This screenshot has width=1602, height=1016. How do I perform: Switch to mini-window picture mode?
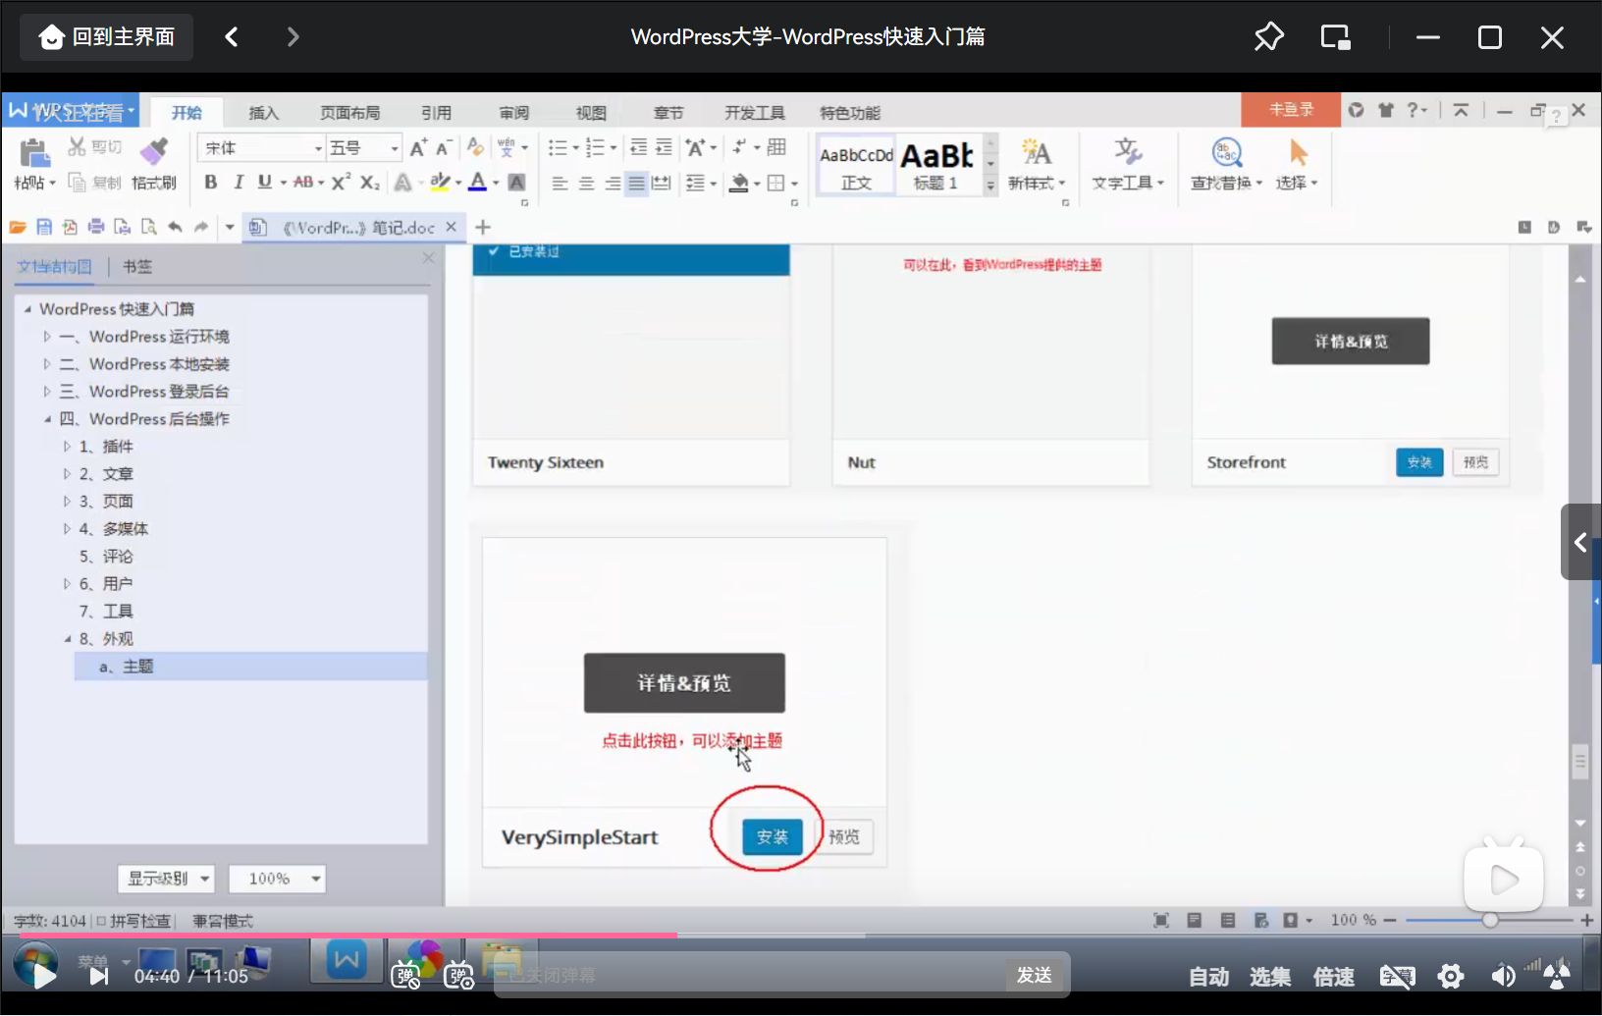tap(1335, 37)
